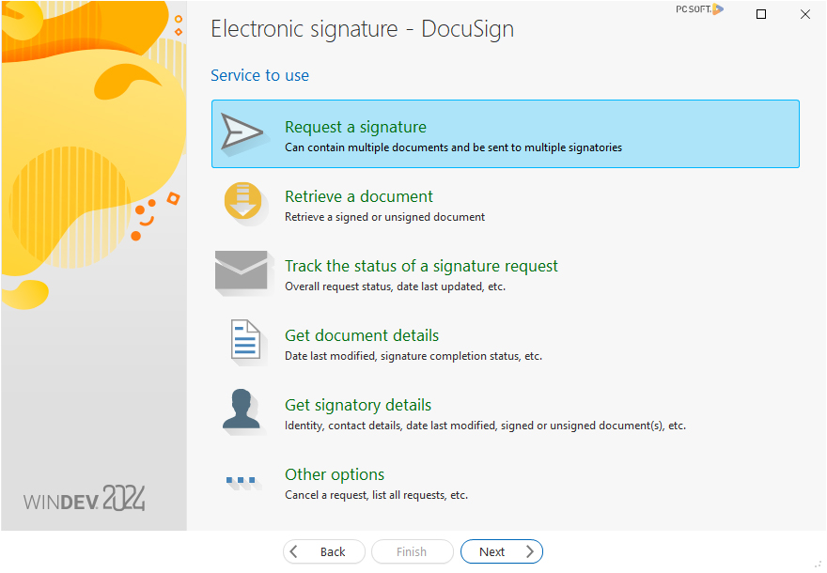Image resolution: width=827 pixels, height=573 pixels.
Task: Click the disabled Finish button
Action: (413, 552)
